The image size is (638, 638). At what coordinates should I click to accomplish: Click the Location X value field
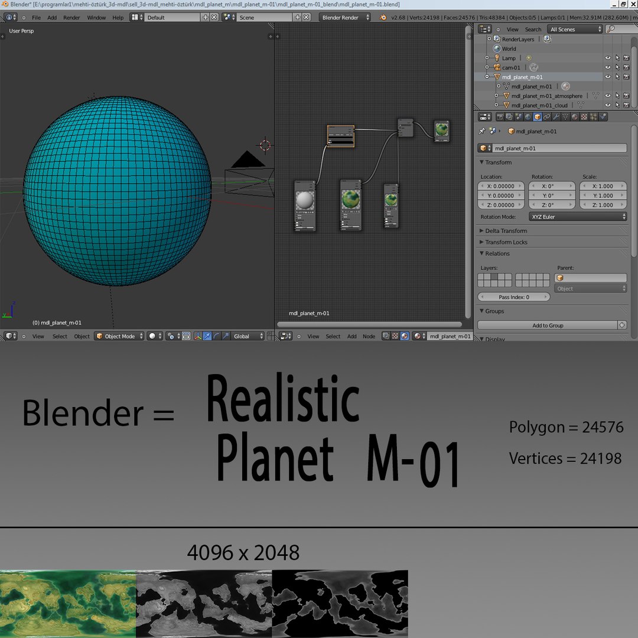point(501,186)
